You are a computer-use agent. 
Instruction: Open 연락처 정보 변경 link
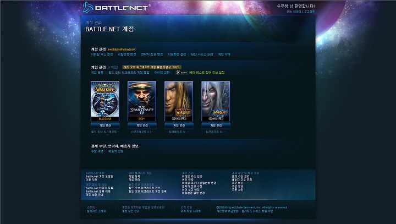tap(152, 54)
